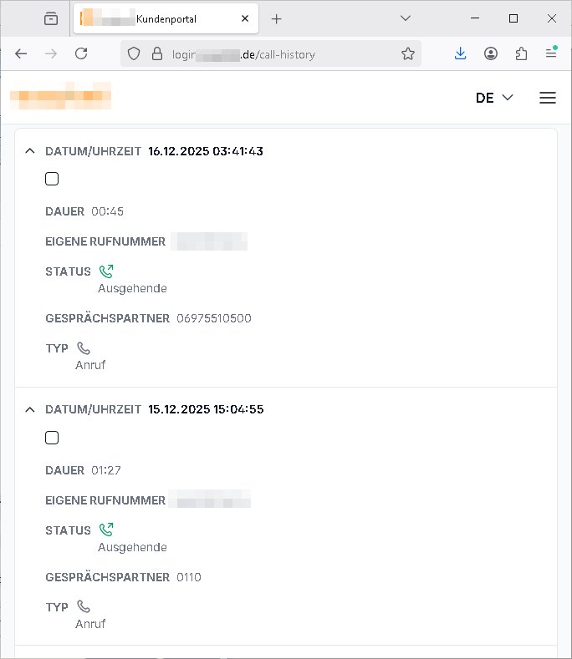Screen dimensions: 572x659
Task: Select checkbox for 15.12.2025 15:04:55 call
Action: (x=52, y=438)
